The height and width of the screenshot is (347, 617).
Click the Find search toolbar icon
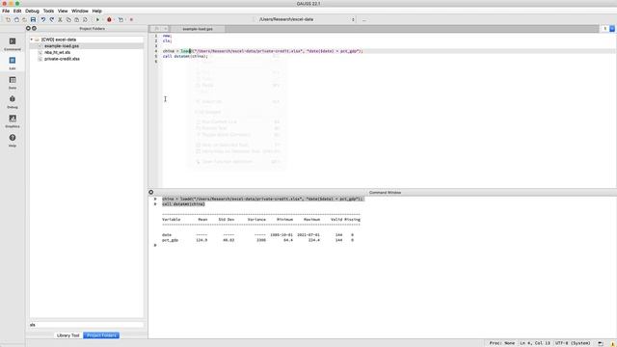tap(85, 19)
